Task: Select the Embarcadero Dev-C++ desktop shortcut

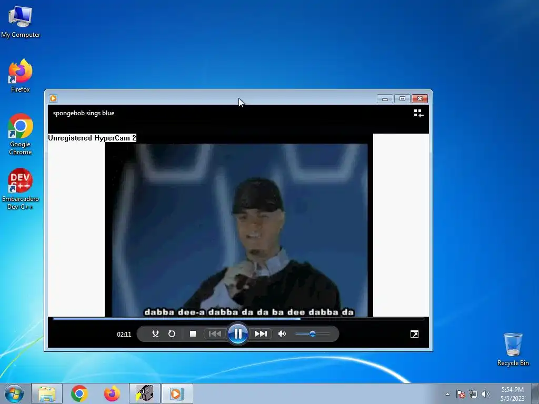Action: [x=21, y=189]
